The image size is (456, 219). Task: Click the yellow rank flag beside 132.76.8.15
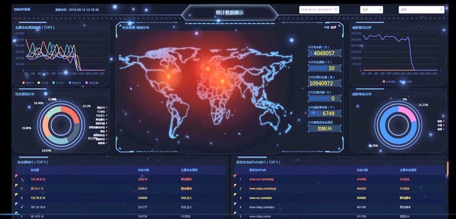[17, 195]
